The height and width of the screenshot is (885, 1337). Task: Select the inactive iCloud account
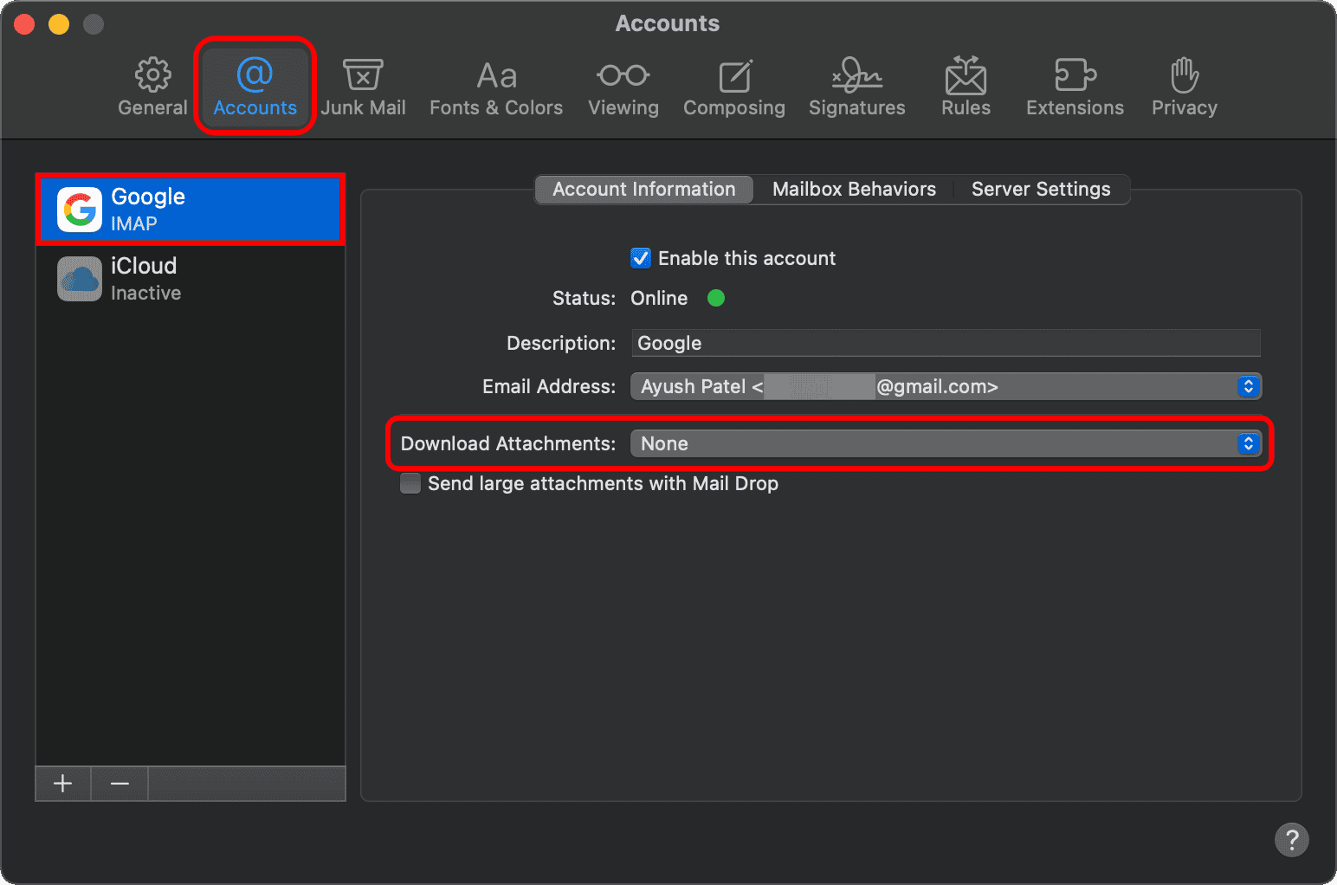point(191,279)
